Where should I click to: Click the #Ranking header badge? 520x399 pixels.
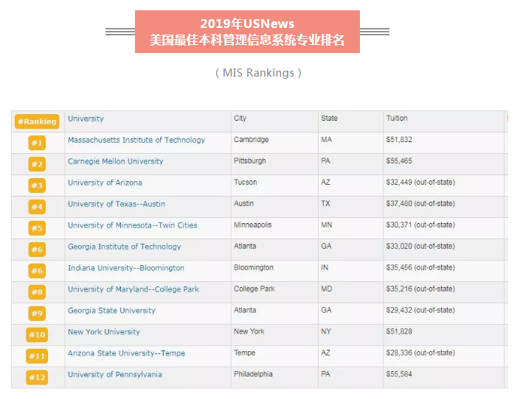(x=37, y=121)
